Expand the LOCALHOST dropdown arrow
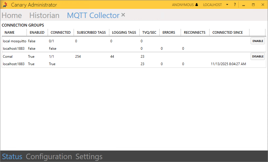The height and width of the screenshot is (162, 268). click(227, 5)
